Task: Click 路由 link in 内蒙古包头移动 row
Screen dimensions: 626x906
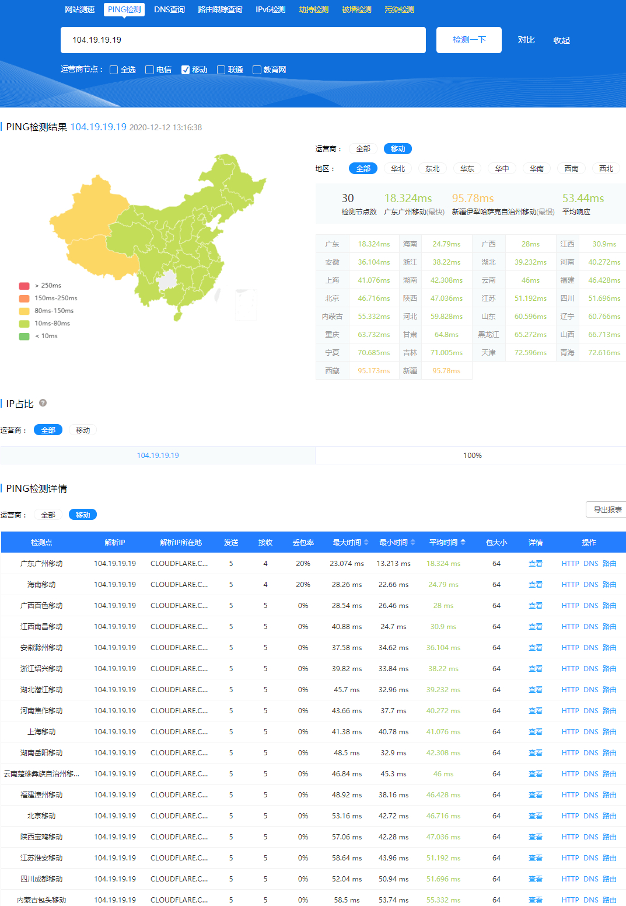Action: tap(610, 900)
